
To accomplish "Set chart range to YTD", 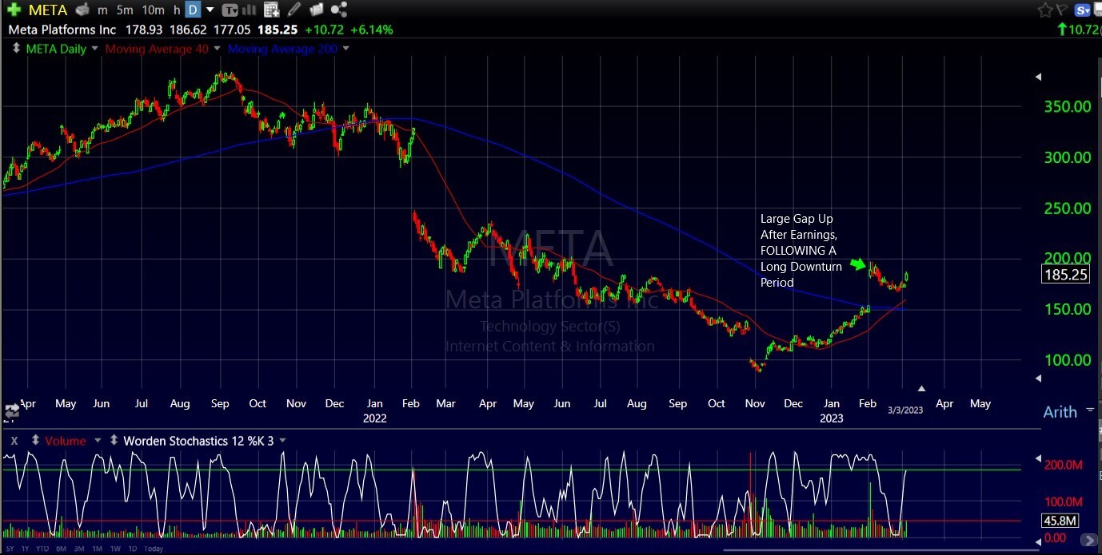I will pyautogui.click(x=42, y=549).
